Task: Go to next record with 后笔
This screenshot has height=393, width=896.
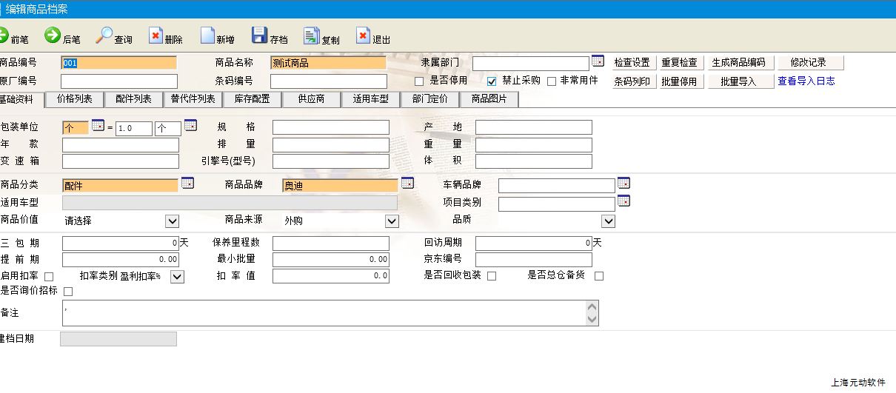Action: [53, 36]
